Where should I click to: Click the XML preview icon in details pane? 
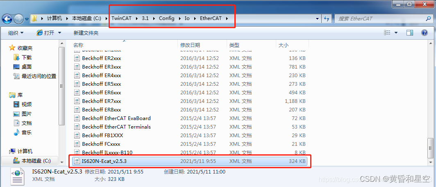point(18,176)
